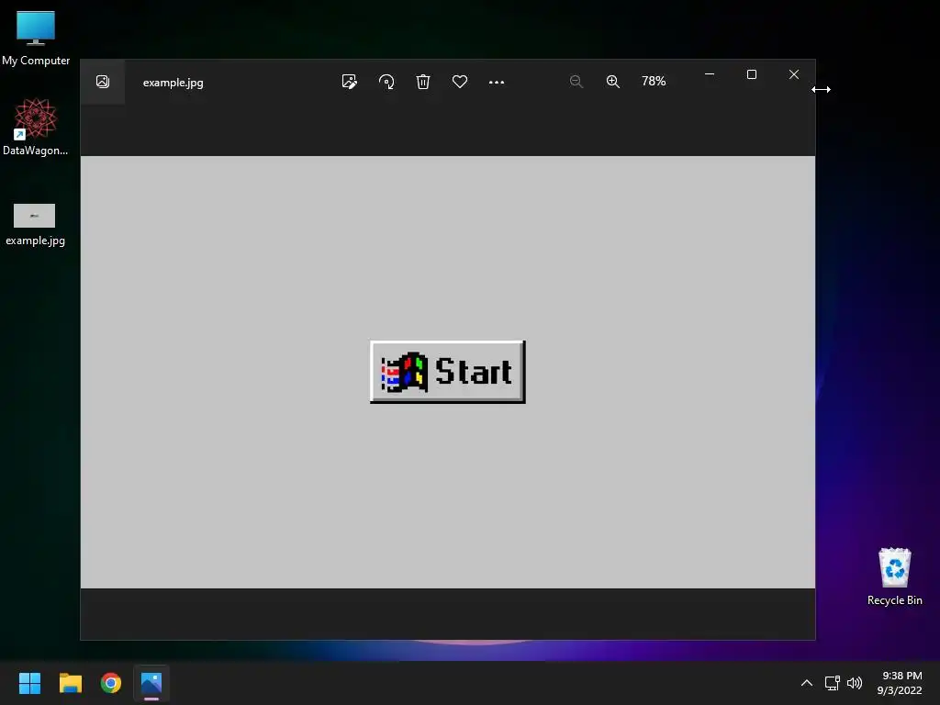Viewport: 940px width, 705px height.
Task: Select the Recycle Bin desktop icon
Action: click(894, 576)
